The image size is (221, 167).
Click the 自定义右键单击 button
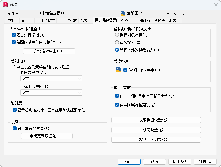coord(49,51)
